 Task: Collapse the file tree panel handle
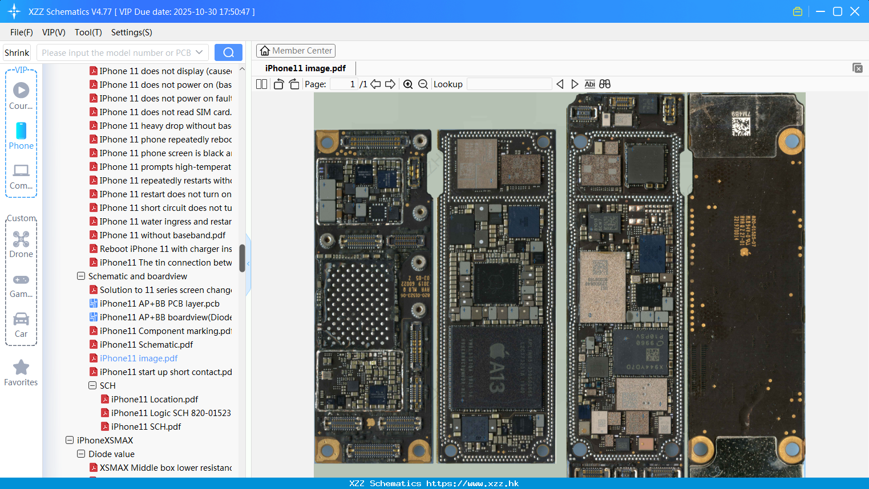point(248,264)
